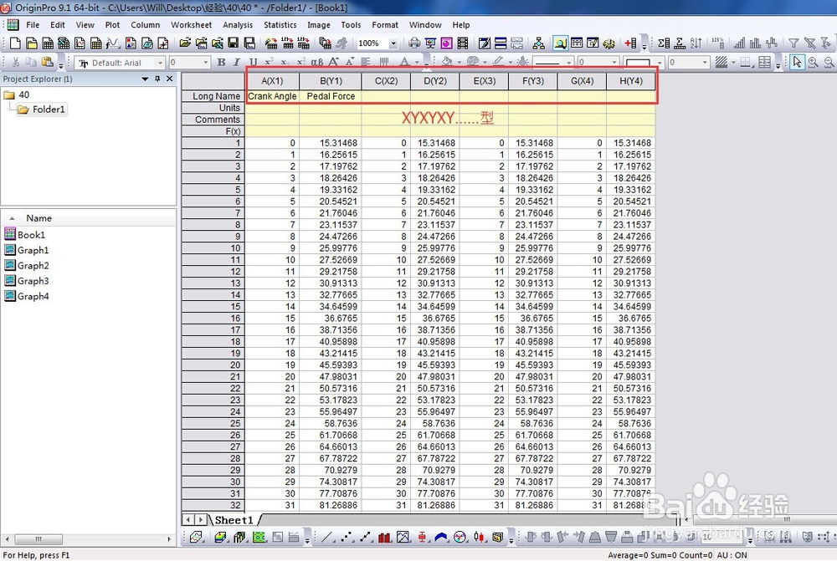Select the Zoom In magnifier tool
The height and width of the screenshot is (561, 837).
pos(813,63)
